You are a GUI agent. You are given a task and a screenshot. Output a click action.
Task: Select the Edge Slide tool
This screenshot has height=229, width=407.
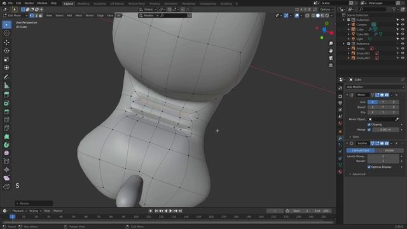(x=6, y=162)
